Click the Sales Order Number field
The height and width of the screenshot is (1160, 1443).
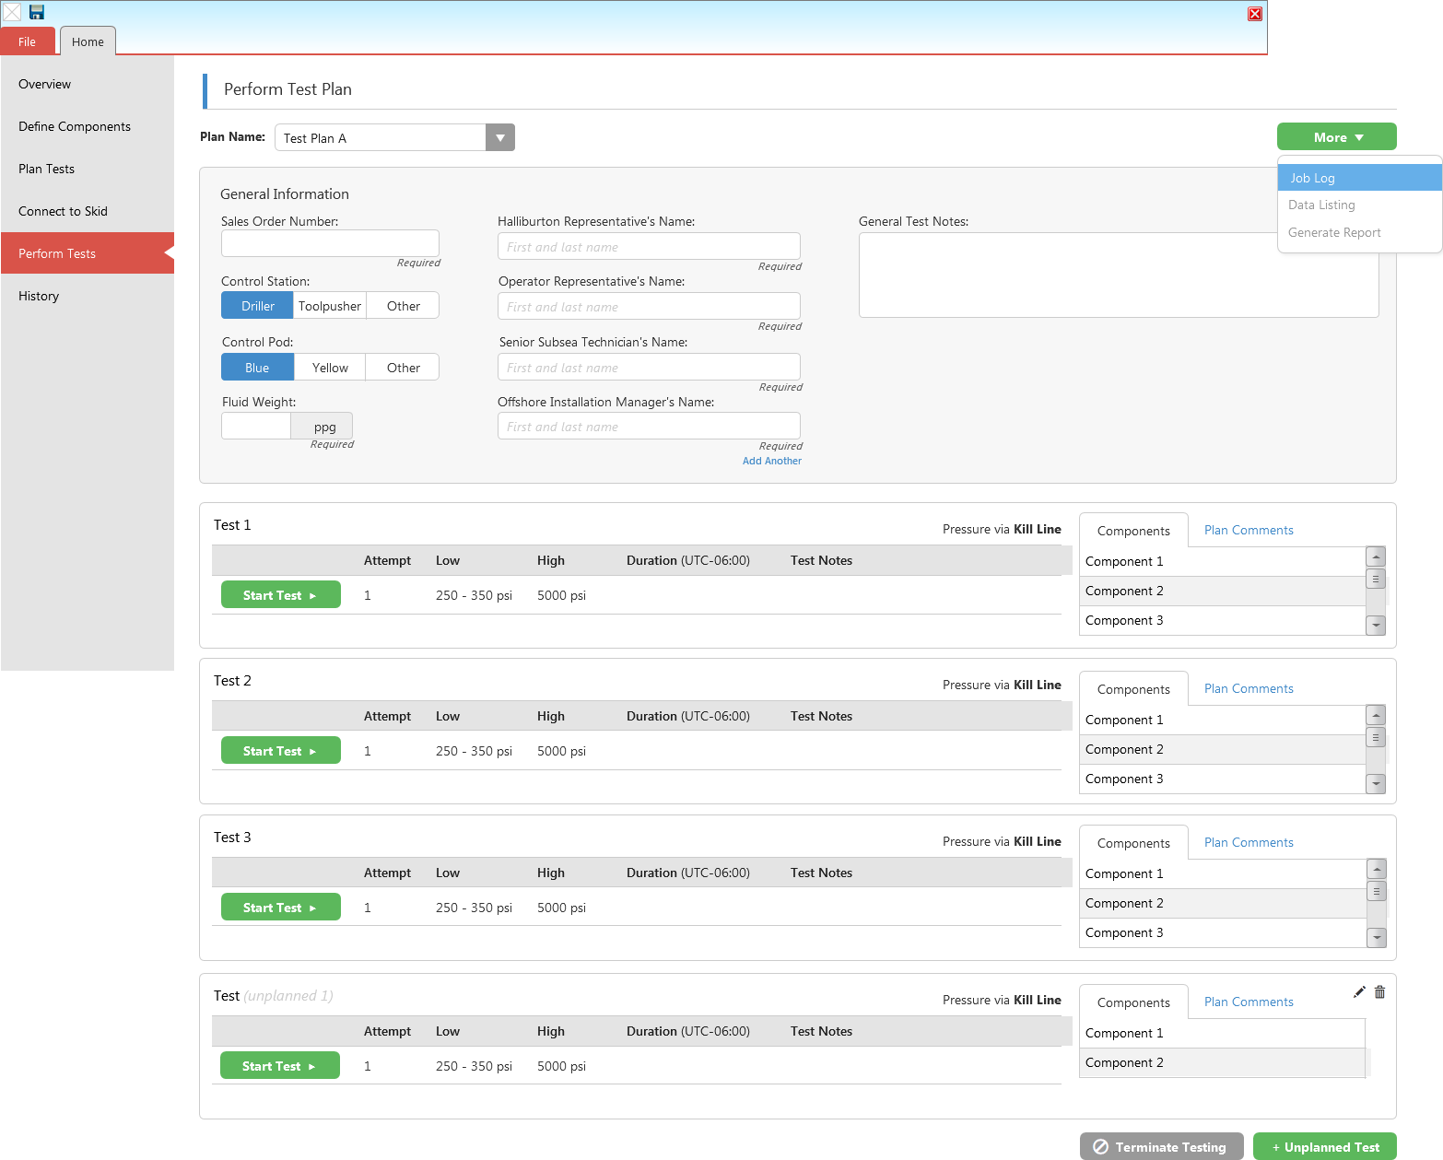click(330, 243)
